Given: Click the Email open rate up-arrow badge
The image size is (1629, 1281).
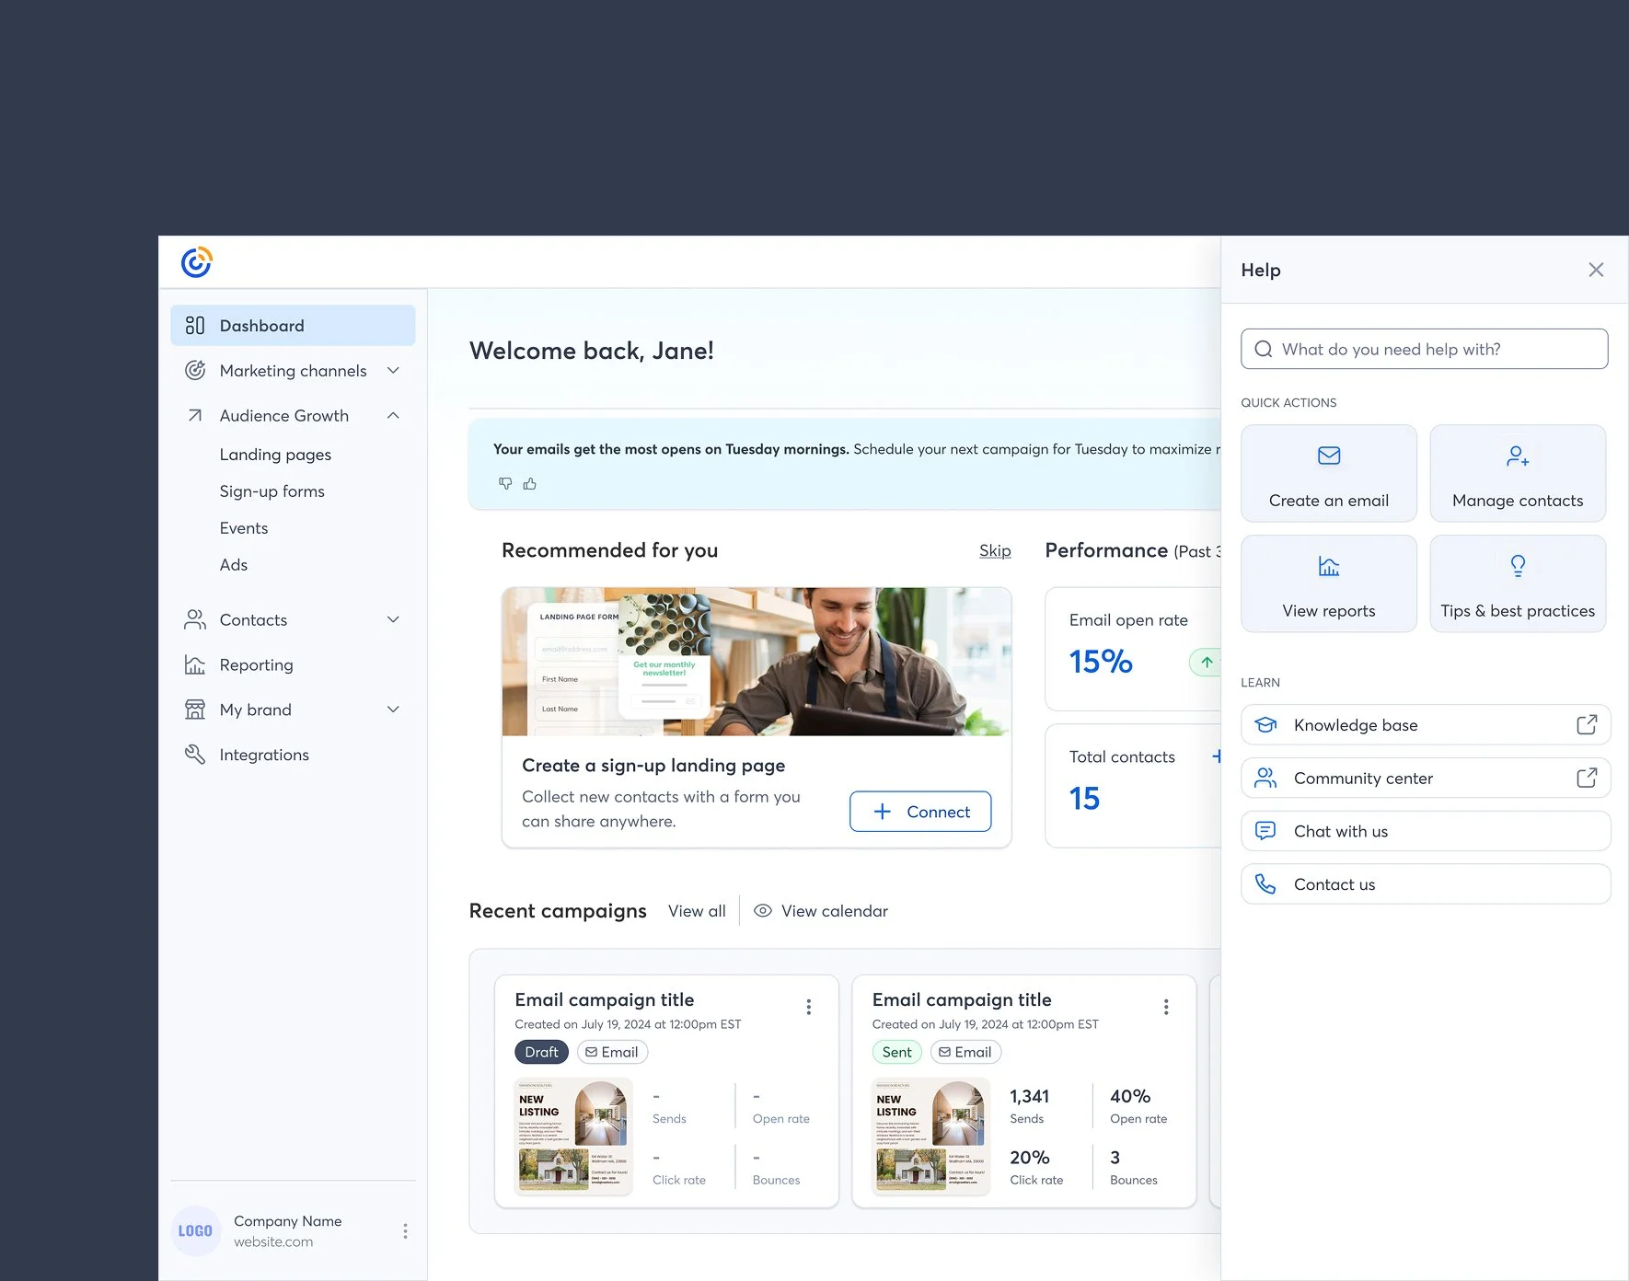Looking at the screenshot, I should (x=1207, y=662).
